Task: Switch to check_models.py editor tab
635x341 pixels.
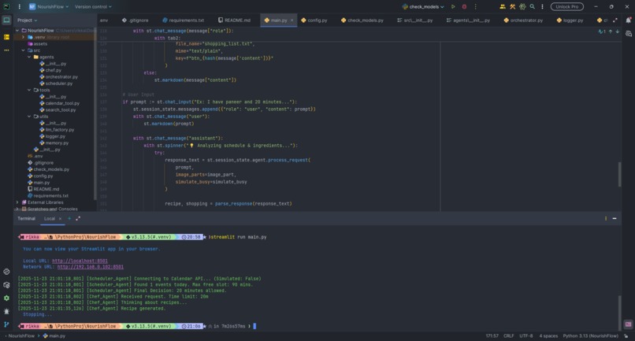Action: 362,20
